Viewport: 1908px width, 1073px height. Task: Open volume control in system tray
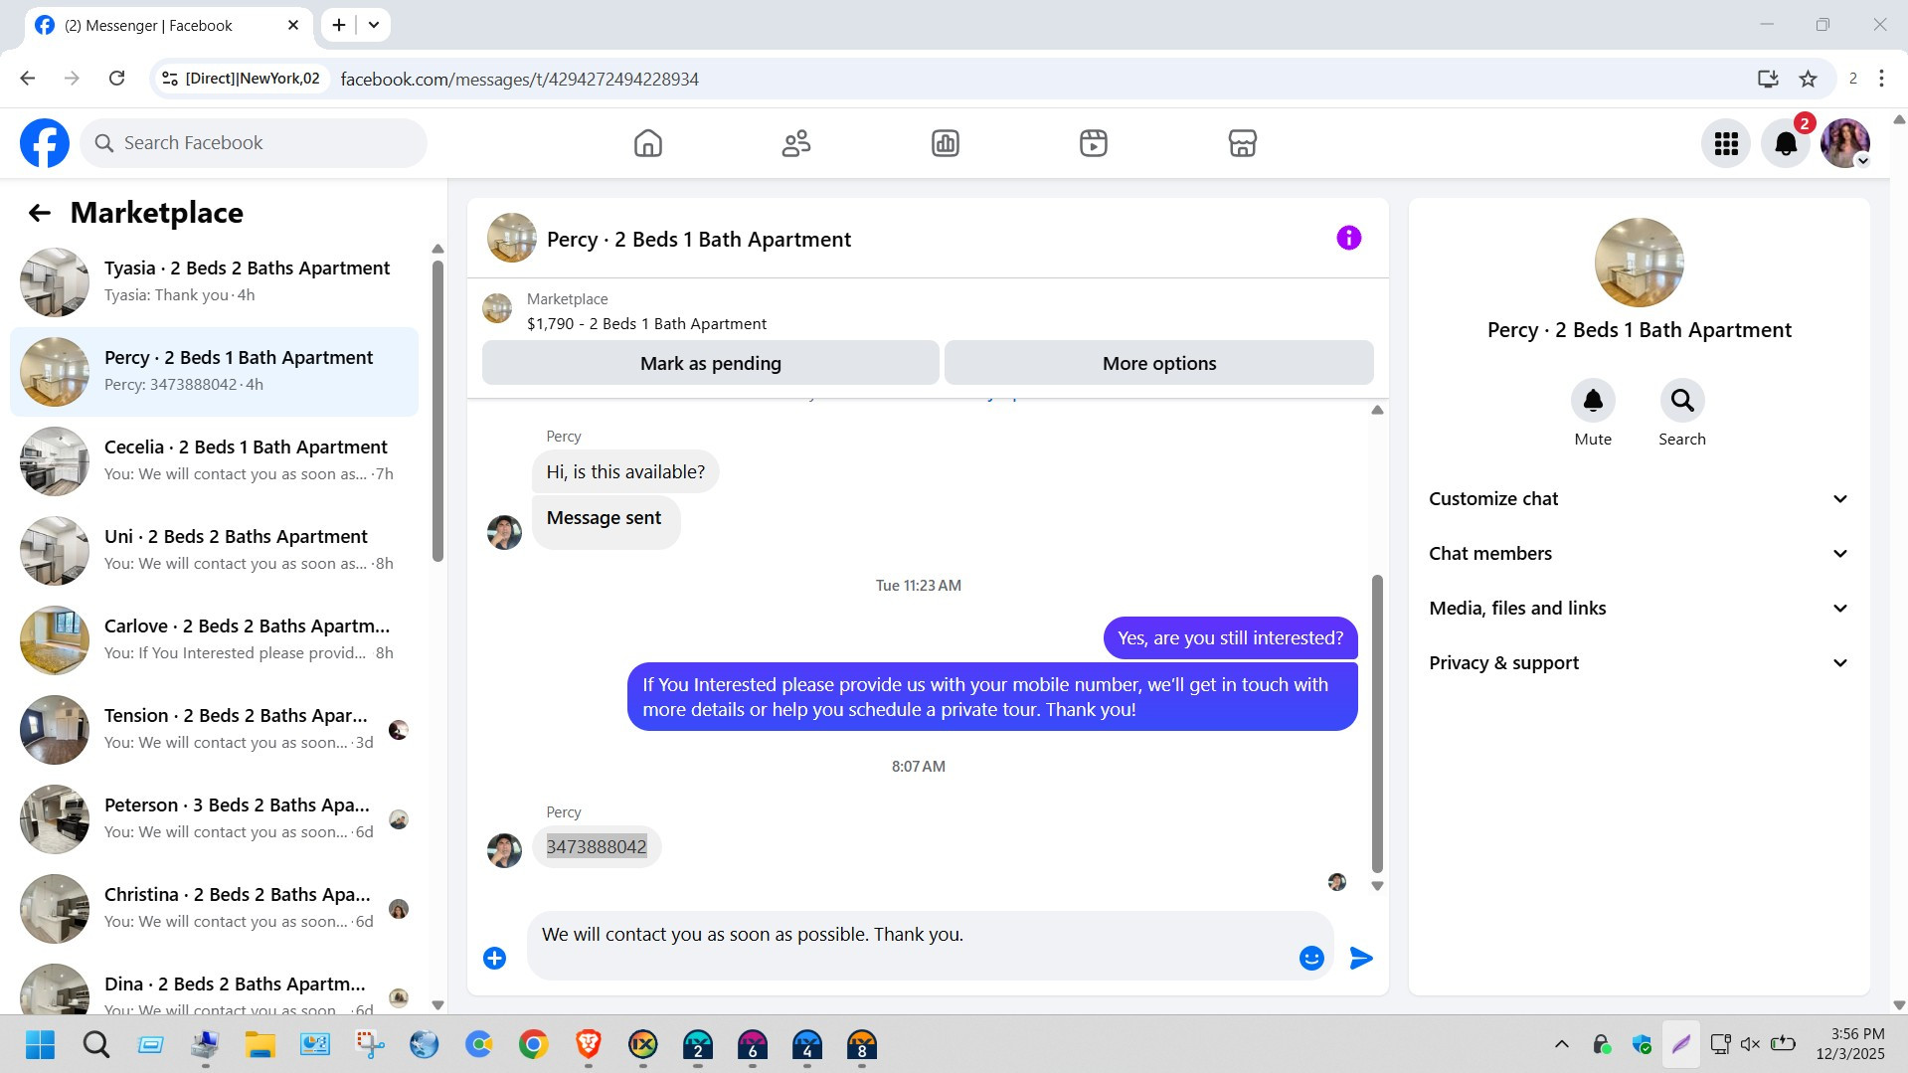click(1750, 1044)
